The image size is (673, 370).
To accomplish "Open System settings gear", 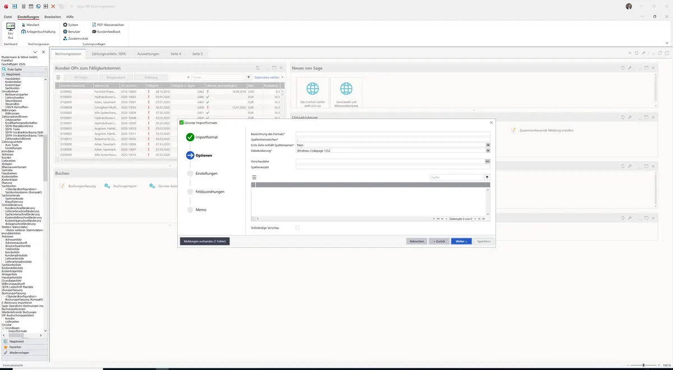I will coord(71,25).
